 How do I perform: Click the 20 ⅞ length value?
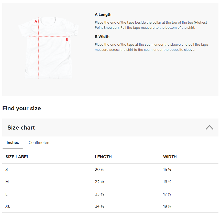(99, 170)
